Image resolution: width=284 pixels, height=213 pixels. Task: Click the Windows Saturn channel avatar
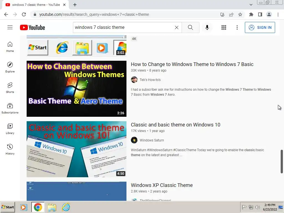(x=134, y=140)
